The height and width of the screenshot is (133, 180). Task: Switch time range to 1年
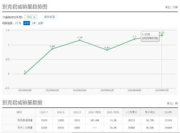(x=34, y=23)
